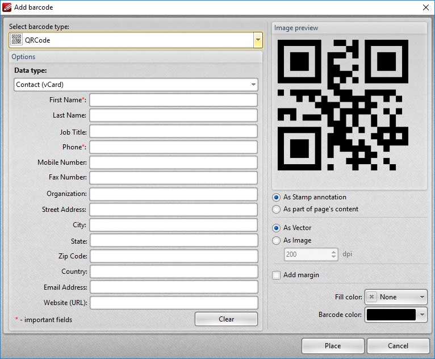Click the First Name input field

click(x=173, y=100)
